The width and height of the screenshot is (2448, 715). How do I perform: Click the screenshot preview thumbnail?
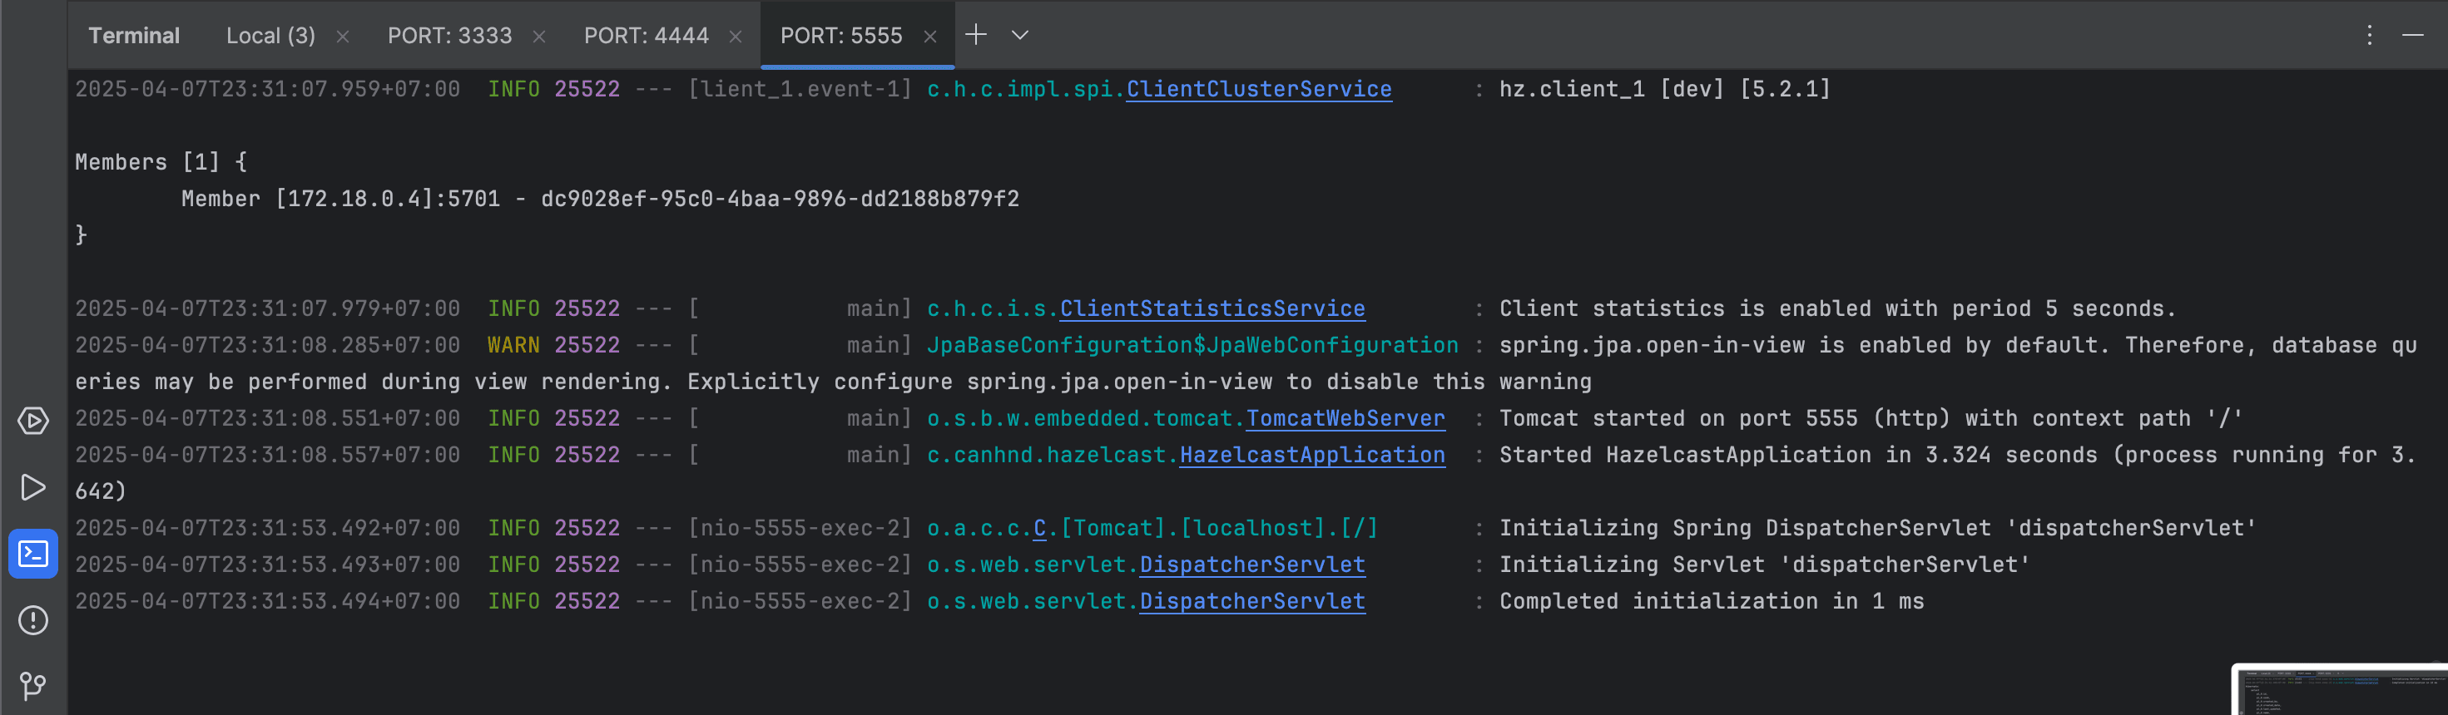[2339, 690]
